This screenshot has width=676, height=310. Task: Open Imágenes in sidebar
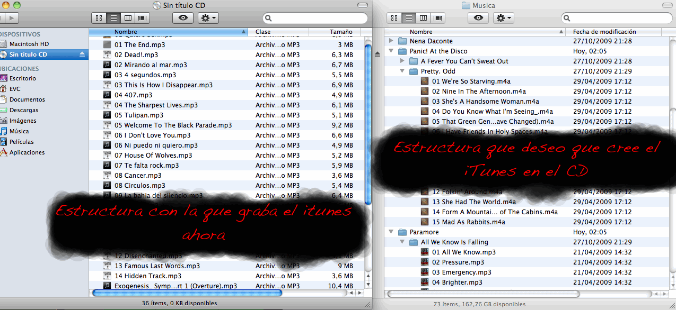click(x=23, y=121)
